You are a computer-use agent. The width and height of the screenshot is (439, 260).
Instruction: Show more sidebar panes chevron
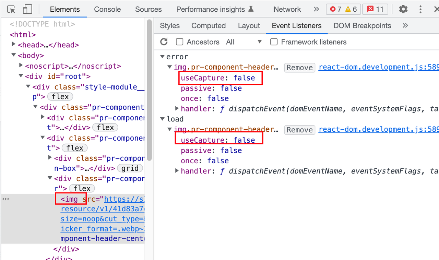[405, 26]
